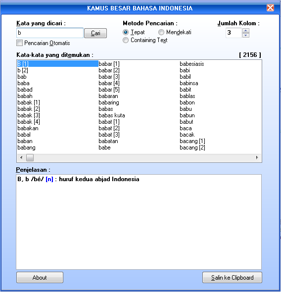The image size is (281, 292).
Task: Pick babas kuta from the results
Action: tap(112, 115)
